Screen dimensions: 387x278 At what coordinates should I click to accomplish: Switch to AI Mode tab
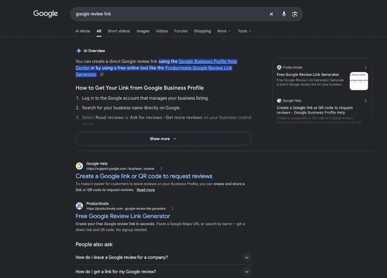click(x=83, y=31)
